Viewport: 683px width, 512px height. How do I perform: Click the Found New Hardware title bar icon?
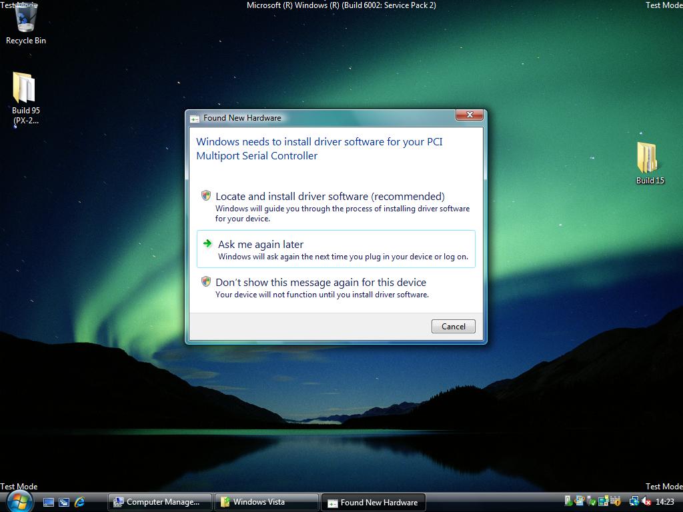pyautogui.click(x=193, y=117)
